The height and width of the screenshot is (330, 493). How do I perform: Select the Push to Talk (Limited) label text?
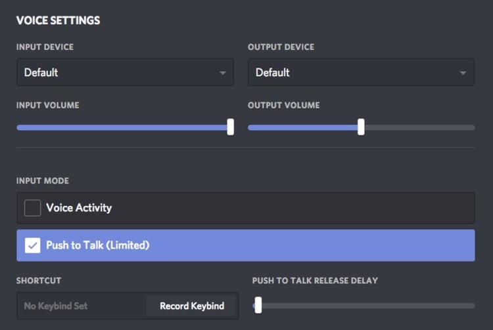(x=98, y=245)
